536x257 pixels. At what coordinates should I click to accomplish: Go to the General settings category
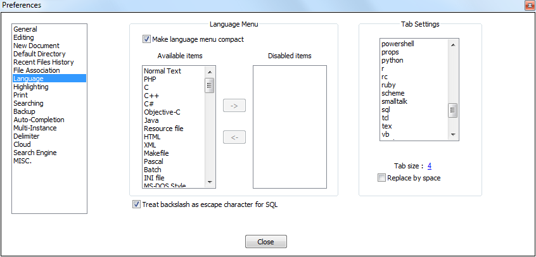[x=25, y=29]
